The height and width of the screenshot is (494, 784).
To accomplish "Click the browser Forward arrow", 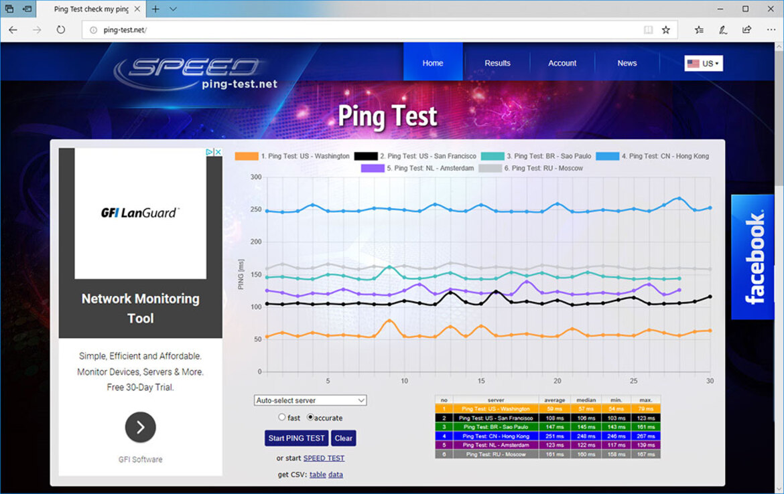I will tap(37, 30).
